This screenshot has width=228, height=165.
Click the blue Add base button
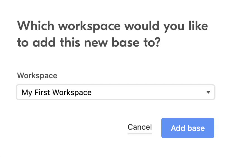(x=188, y=128)
